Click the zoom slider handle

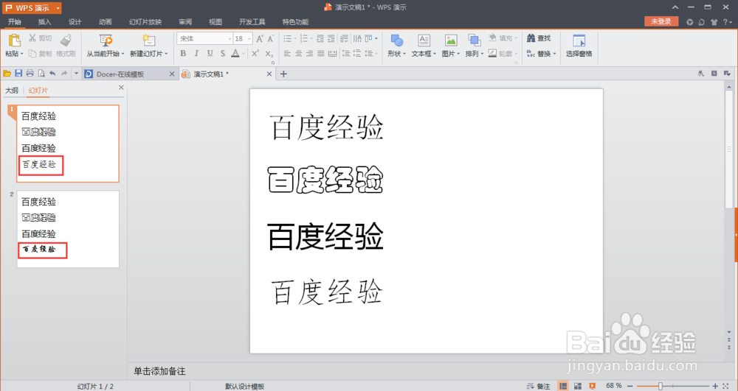pyautogui.click(x=661, y=386)
